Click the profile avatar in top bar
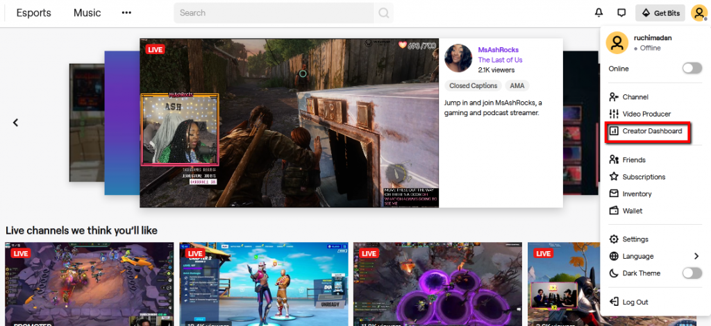 pyautogui.click(x=698, y=12)
